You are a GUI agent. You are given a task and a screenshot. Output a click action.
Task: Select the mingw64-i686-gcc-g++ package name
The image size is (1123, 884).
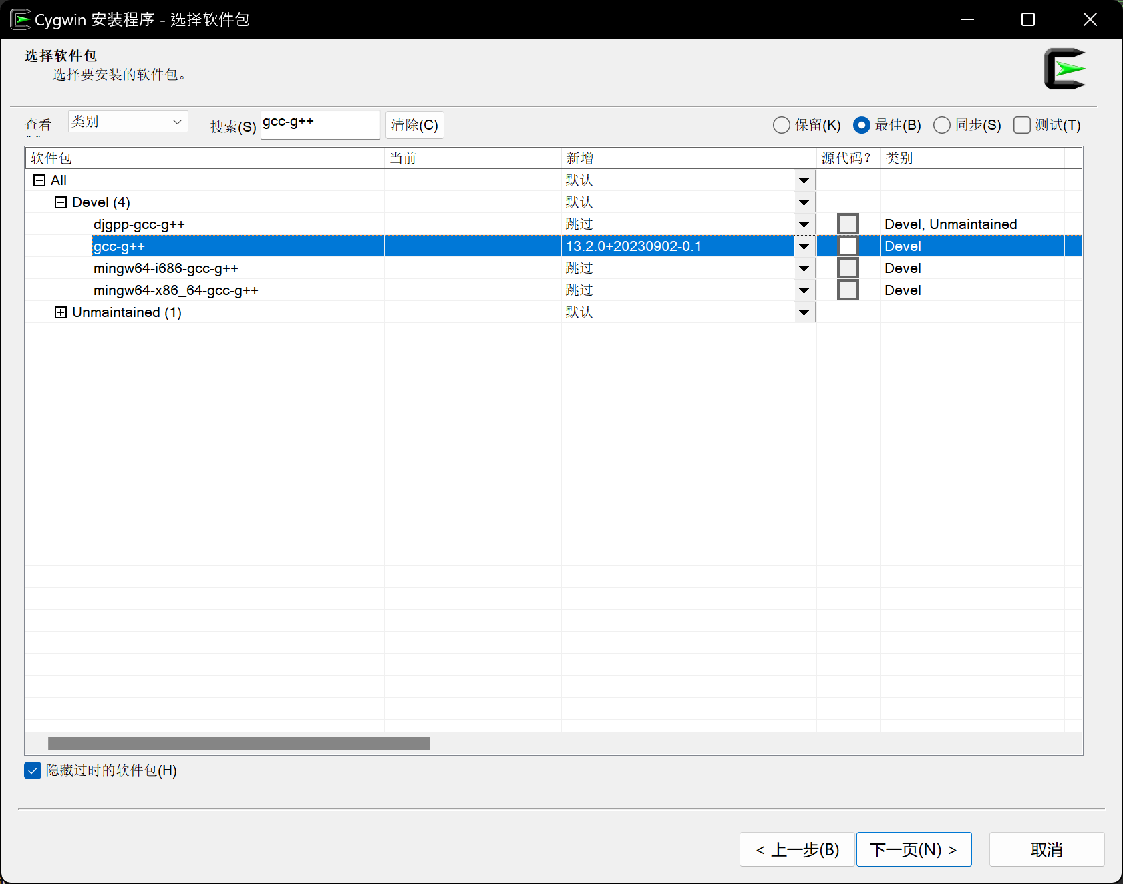click(x=166, y=268)
